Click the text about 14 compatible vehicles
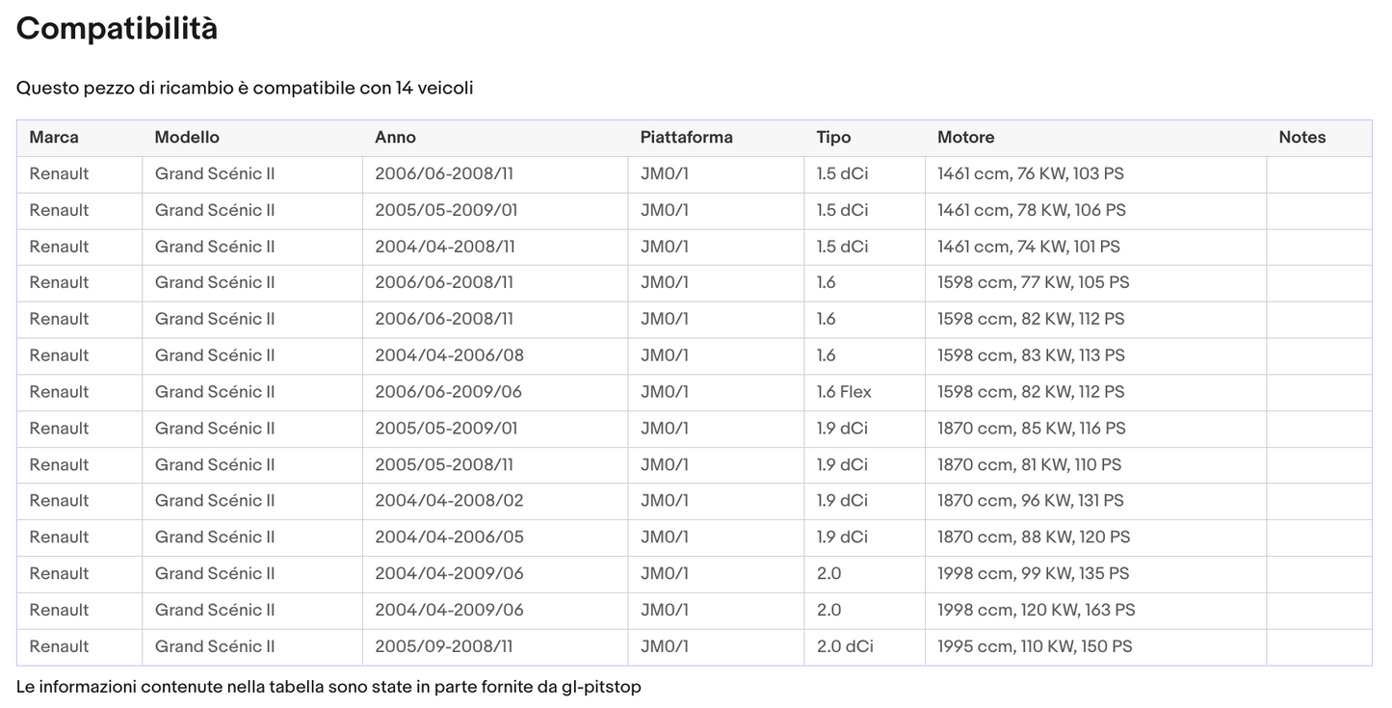The image size is (1392, 708). 245,89
